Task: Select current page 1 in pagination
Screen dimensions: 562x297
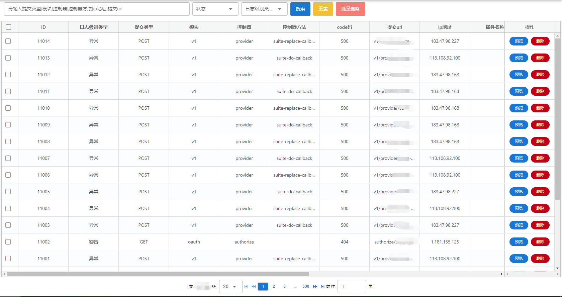Action: point(263,286)
